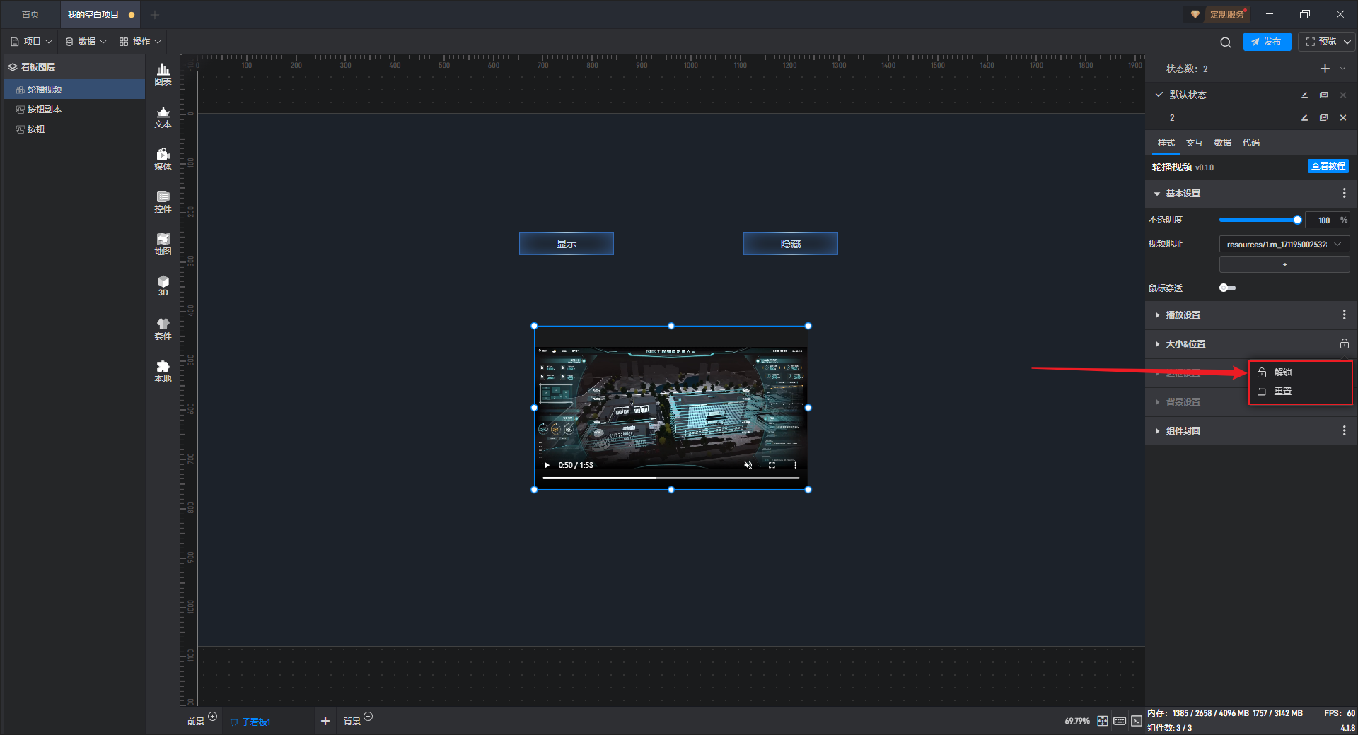This screenshot has width=1358, height=735.
Task: Click the 显示 button on canvas
Action: click(x=567, y=244)
